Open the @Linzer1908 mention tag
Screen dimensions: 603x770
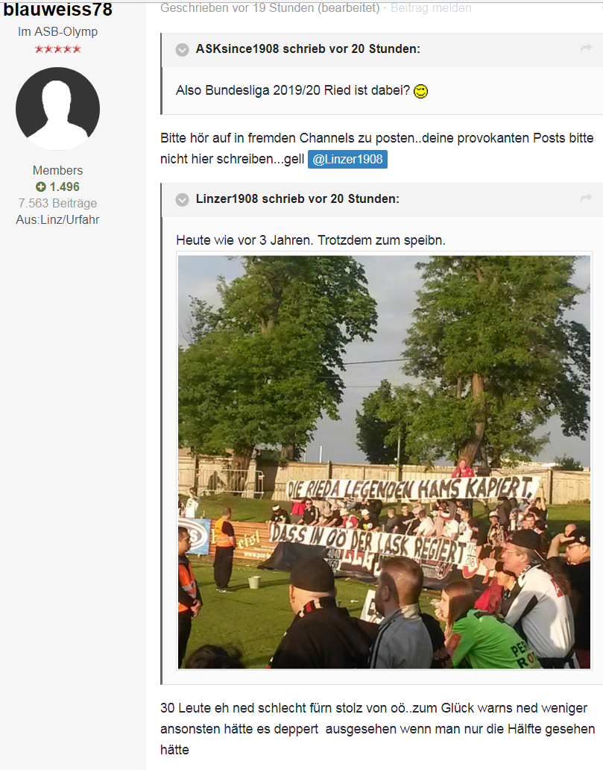click(347, 159)
